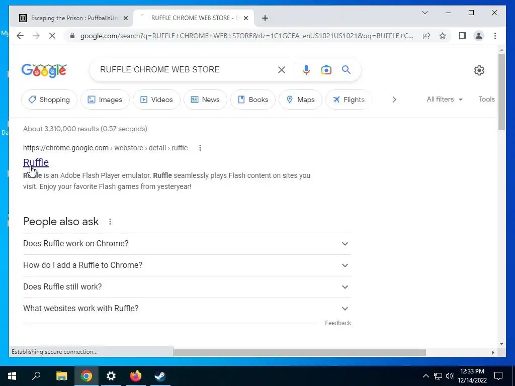The image size is (515, 386).
Task: Open File Explorer from the taskbar
Action: (x=61, y=376)
